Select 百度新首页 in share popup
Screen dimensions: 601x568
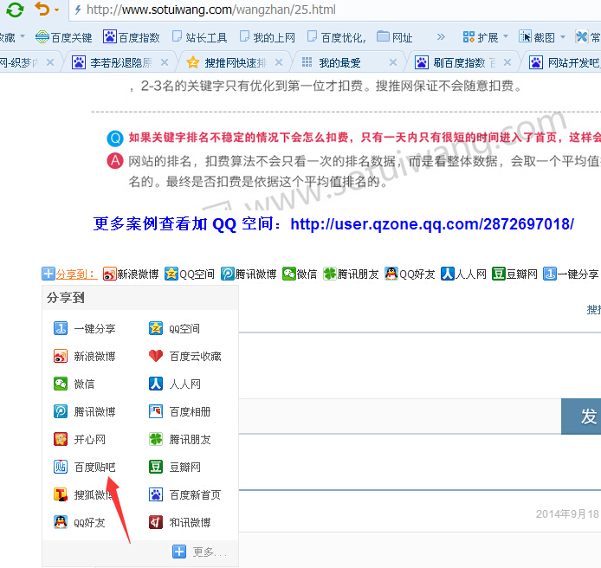click(x=184, y=494)
